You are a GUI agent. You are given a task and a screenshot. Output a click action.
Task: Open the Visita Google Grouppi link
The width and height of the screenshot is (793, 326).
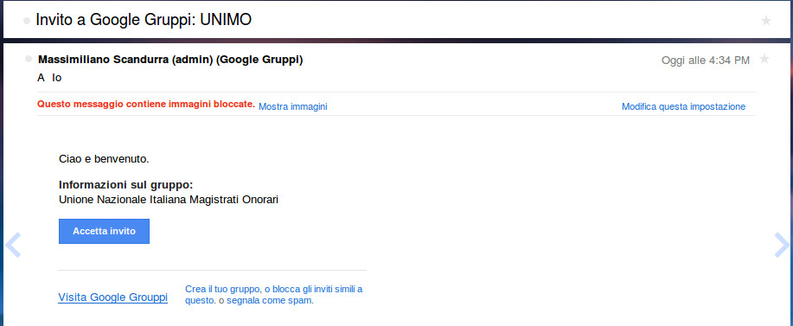112,297
